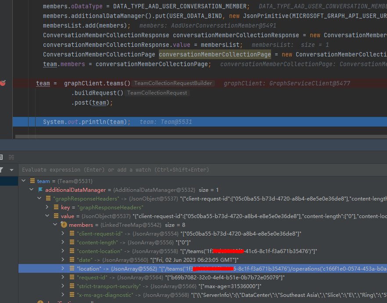The width and height of the screenshot is (387, 303).
Task: Collapse the graphResponseHeaders entry
Action: 39,198
